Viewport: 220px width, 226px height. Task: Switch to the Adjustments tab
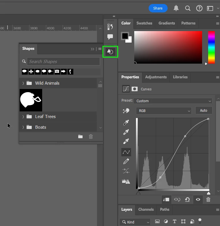(156, 77)
